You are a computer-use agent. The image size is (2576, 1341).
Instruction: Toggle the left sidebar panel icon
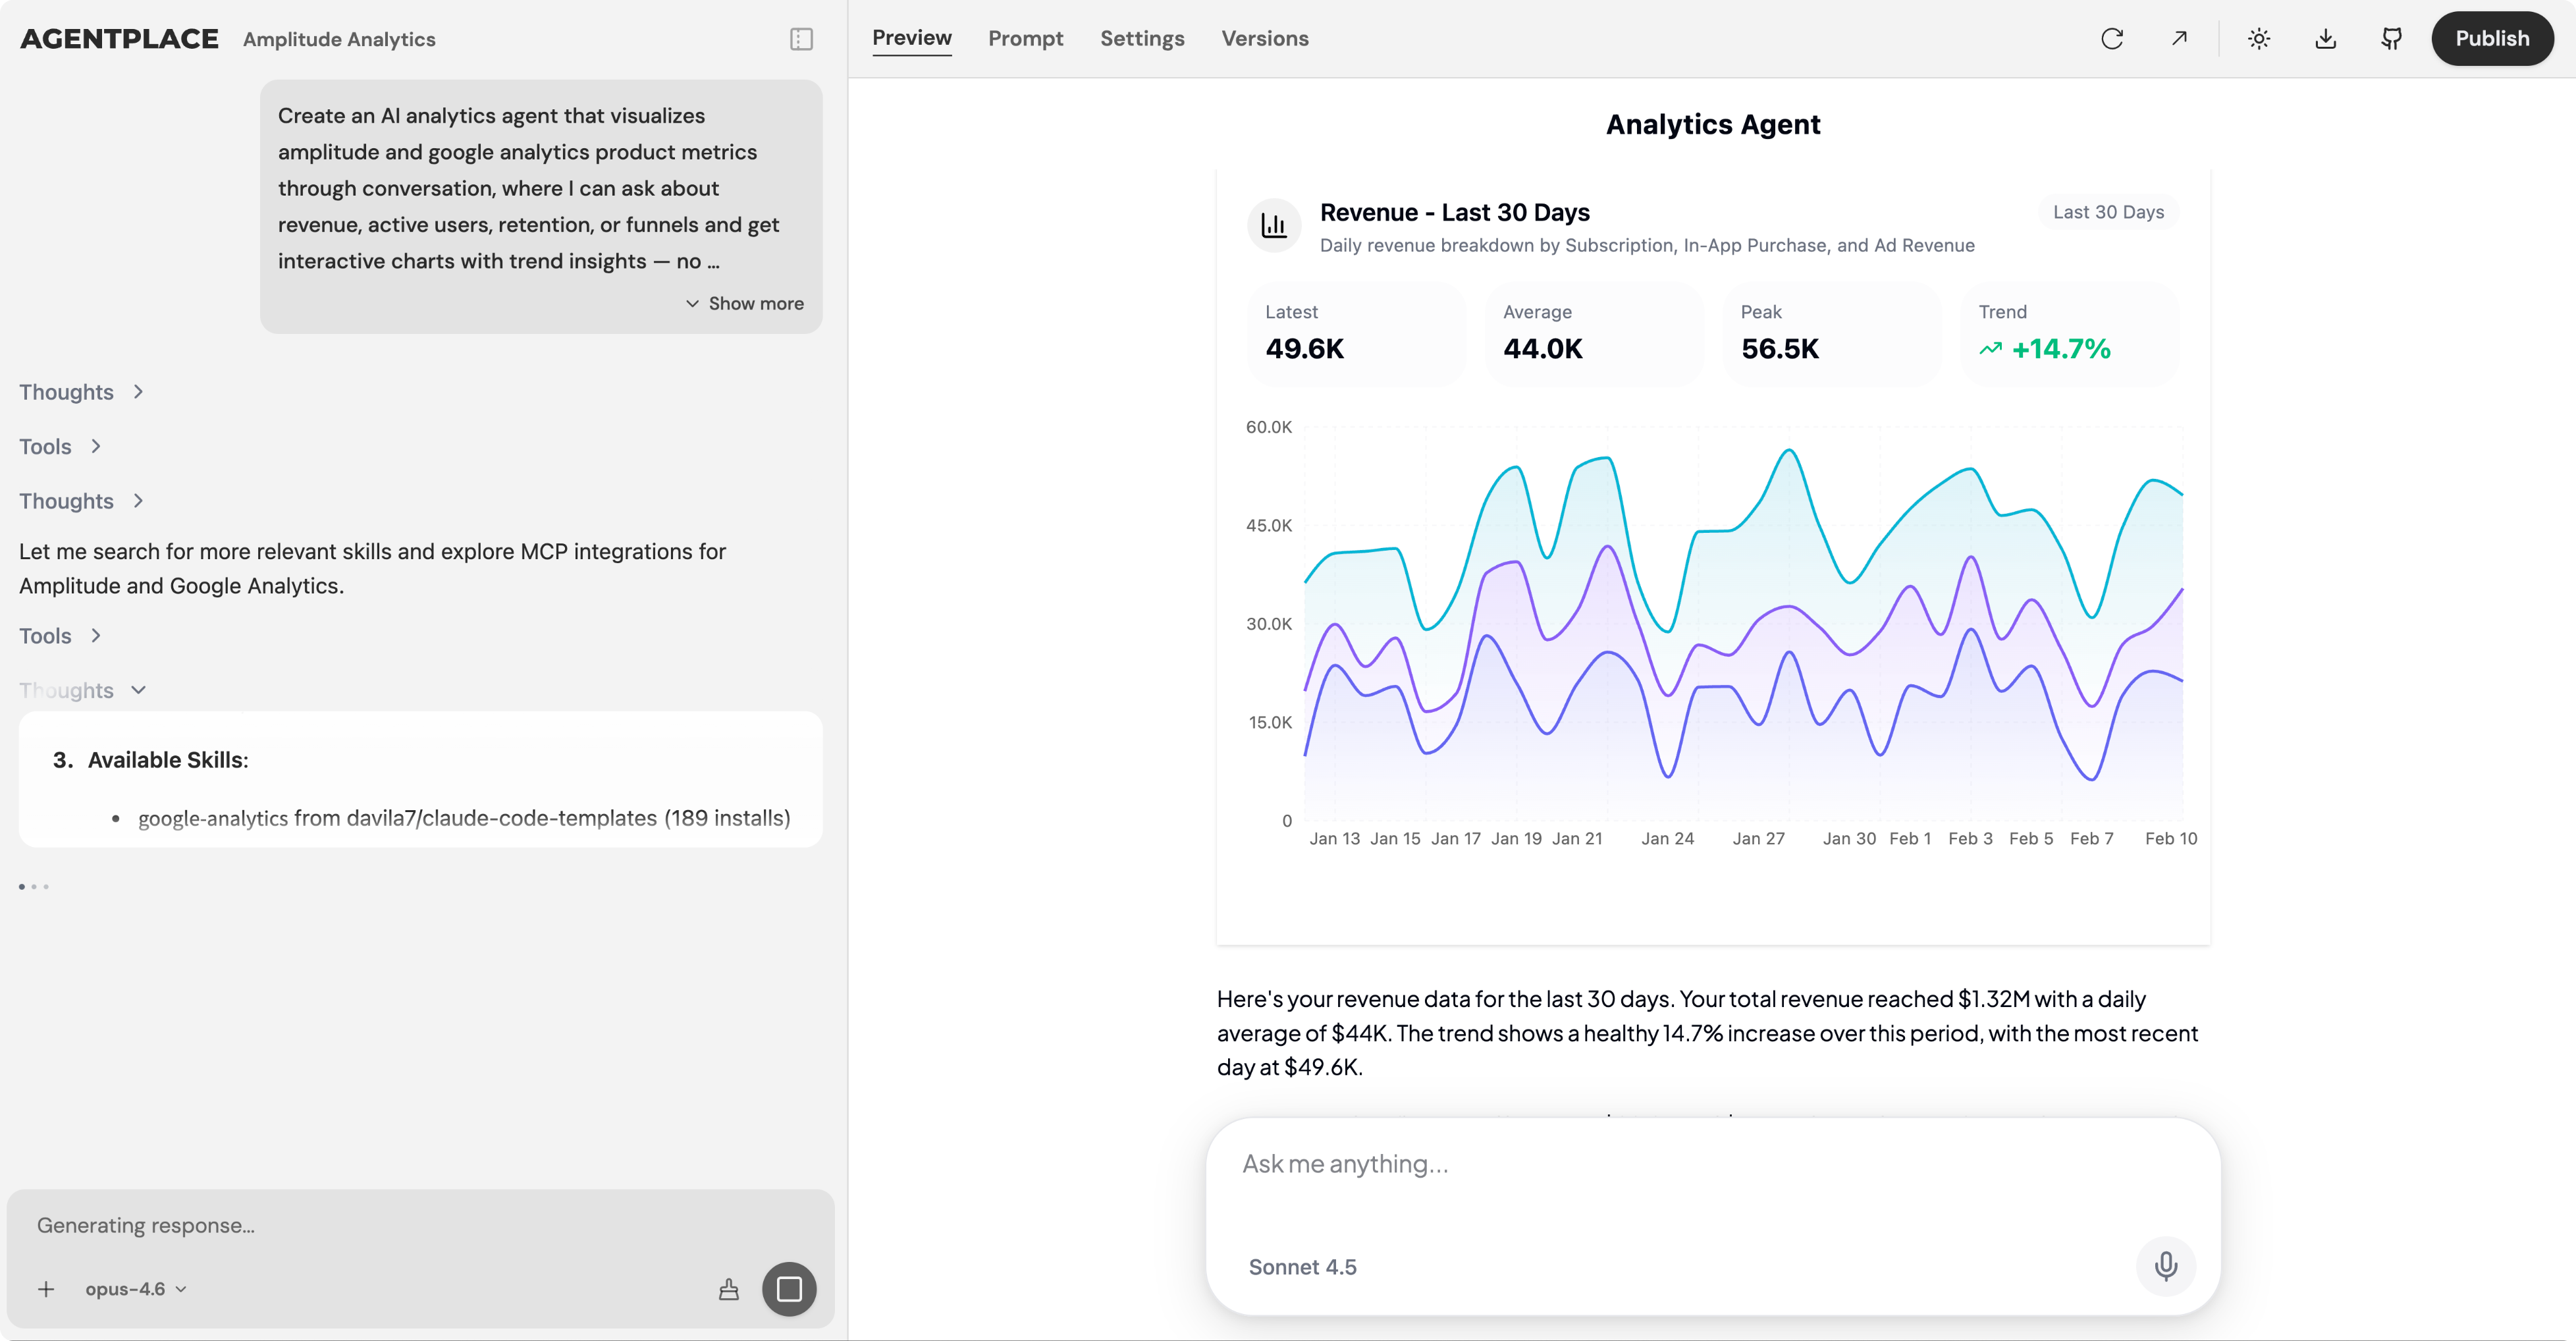(801, 39)
